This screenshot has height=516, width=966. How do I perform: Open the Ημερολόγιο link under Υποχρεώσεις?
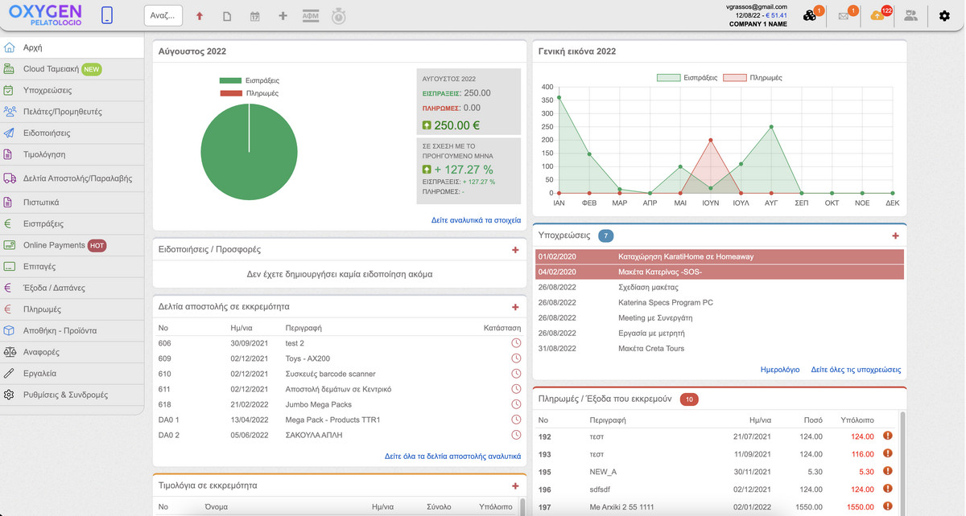coord(779,370)
